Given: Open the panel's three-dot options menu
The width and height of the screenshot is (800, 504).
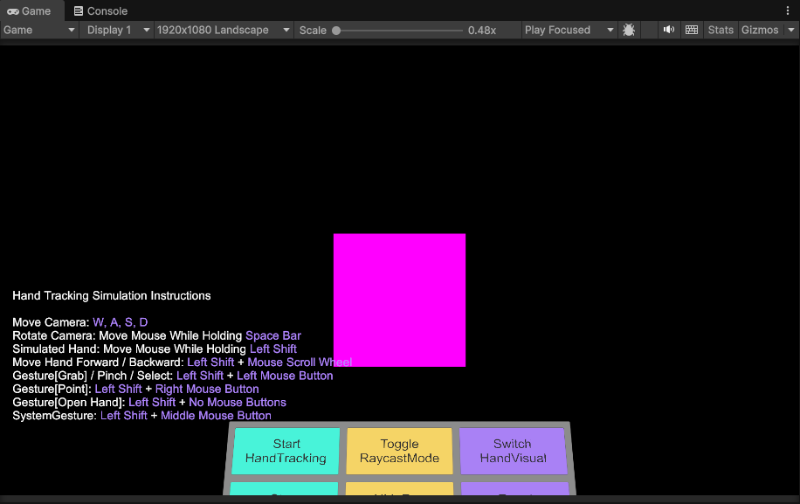Looking at the screenshot, I should click(788, 10).
